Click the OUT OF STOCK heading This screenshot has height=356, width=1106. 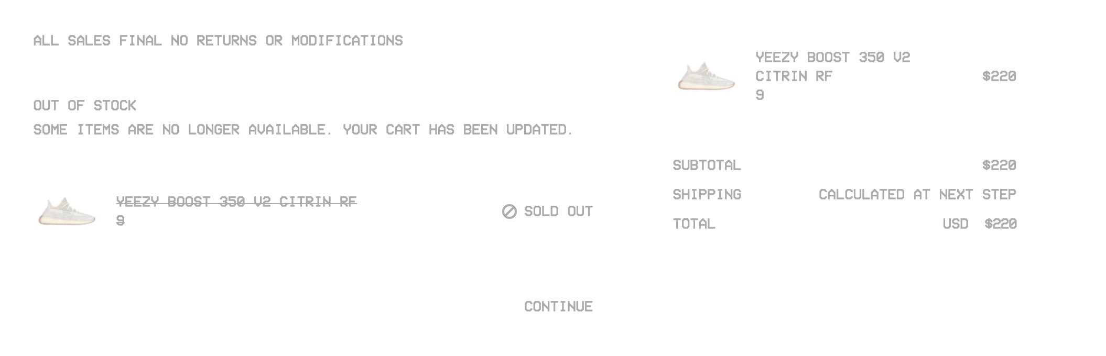pyautogui.click(x=85, y=105)
